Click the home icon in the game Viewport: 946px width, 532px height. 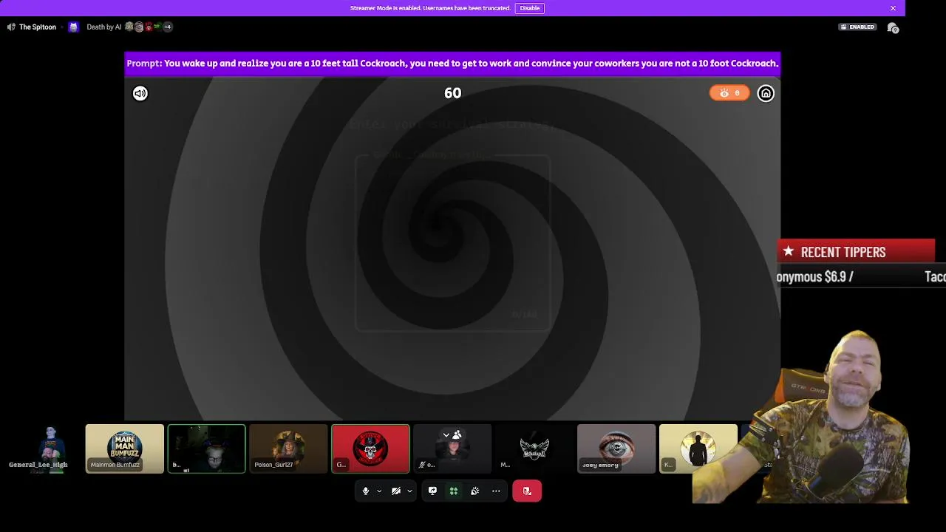(766, 93)
